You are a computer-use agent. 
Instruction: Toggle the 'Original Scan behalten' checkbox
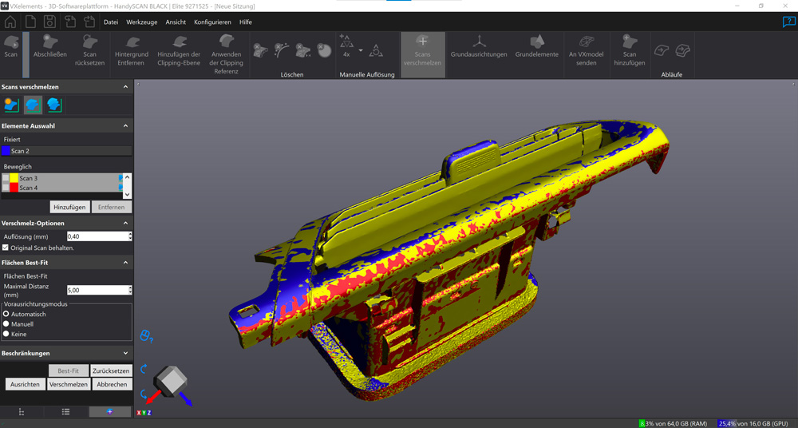[6, 248]
